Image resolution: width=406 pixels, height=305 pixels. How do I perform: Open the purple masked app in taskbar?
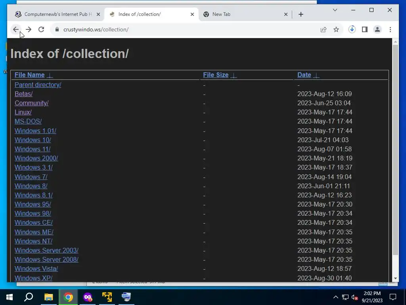[88, 297]
